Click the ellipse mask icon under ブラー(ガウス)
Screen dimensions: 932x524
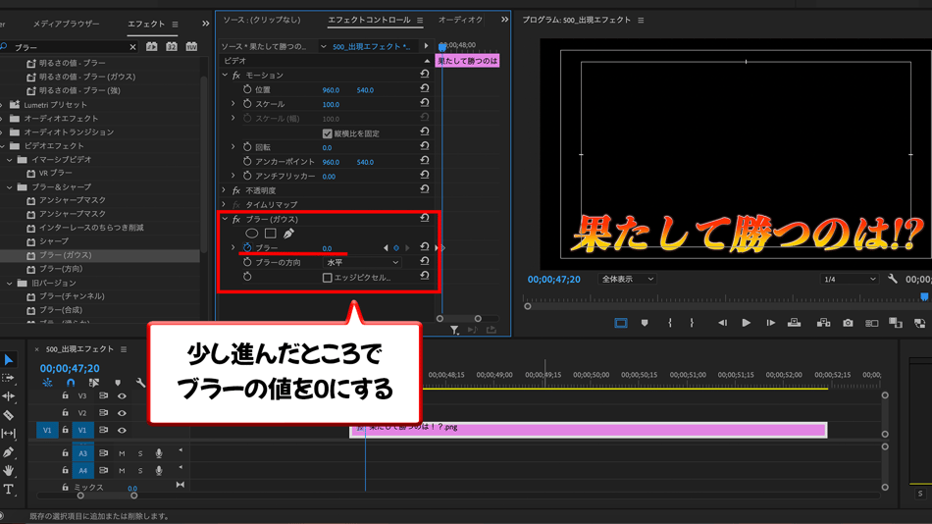pyautogui.click(x=252, y=234)
